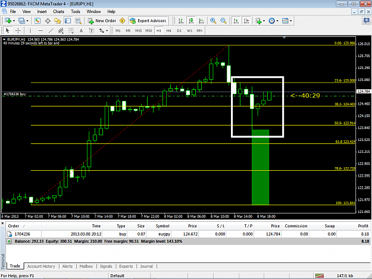
Task: Open the Indicators list icon
Action: coord(258,21)
